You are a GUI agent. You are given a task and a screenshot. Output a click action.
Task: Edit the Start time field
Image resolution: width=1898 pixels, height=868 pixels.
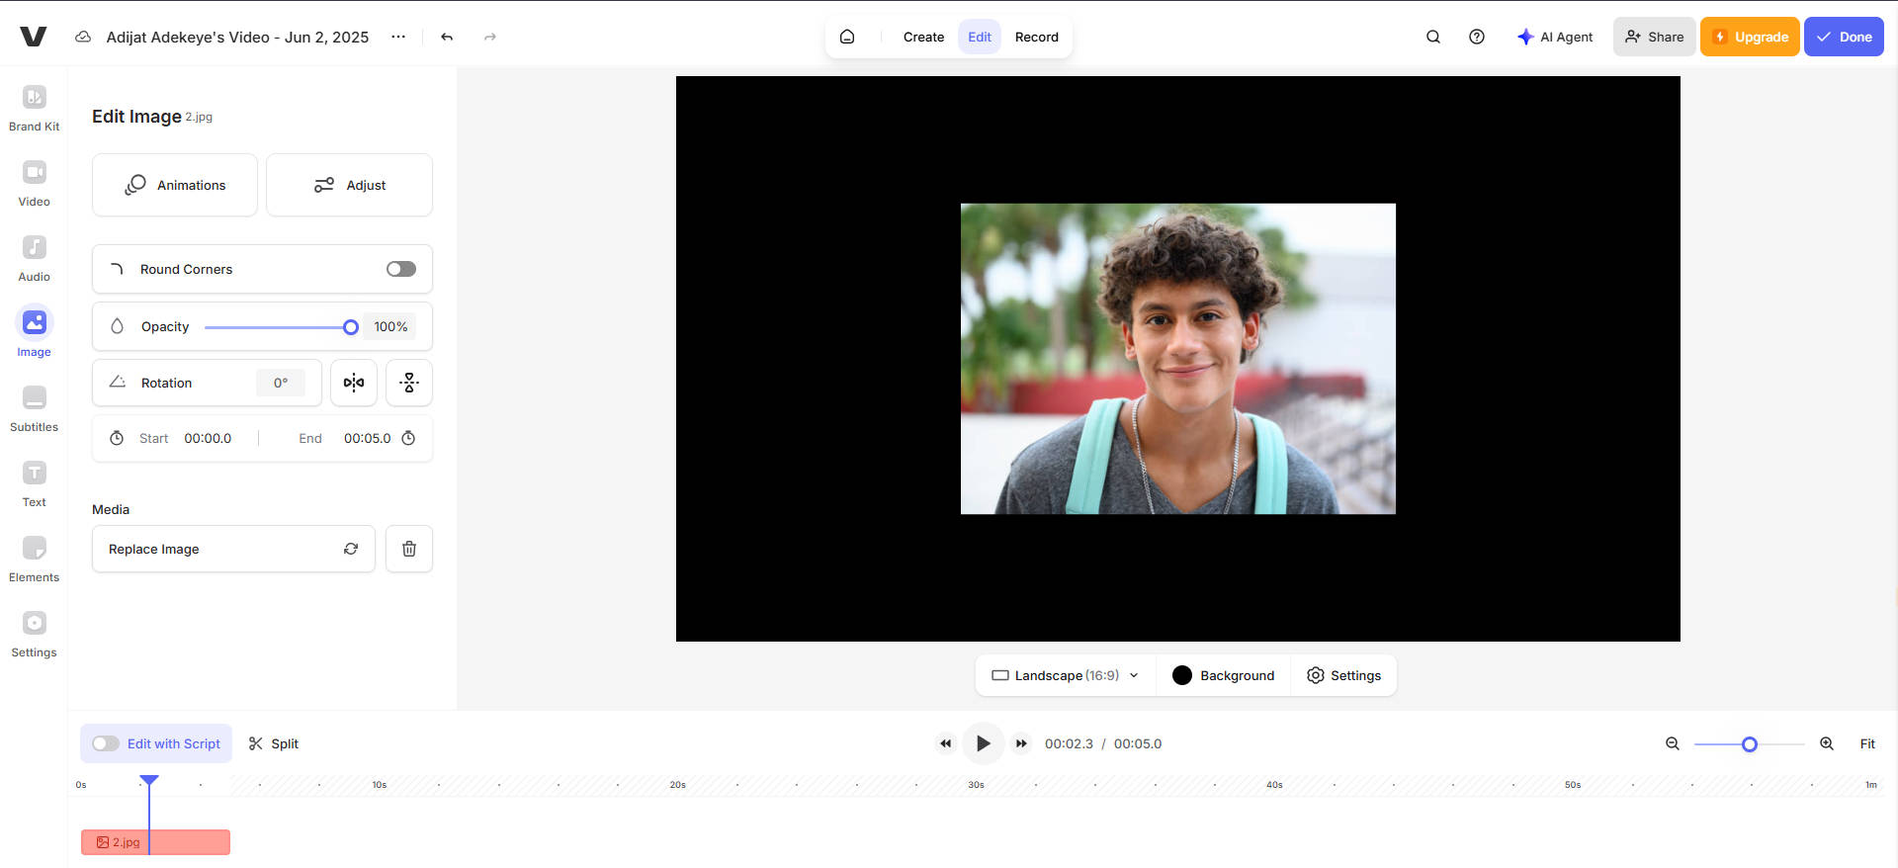pos(208,438)
